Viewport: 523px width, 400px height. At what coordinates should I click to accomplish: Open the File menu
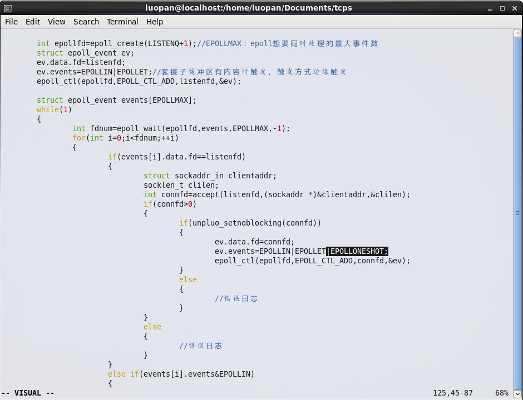(x=11, y=22)
